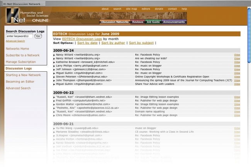Image resolution: width=251 pixels, height=167 pixels.
Task: Click the 2009-06-22 date heading
Action: click(x=63, y=93)
